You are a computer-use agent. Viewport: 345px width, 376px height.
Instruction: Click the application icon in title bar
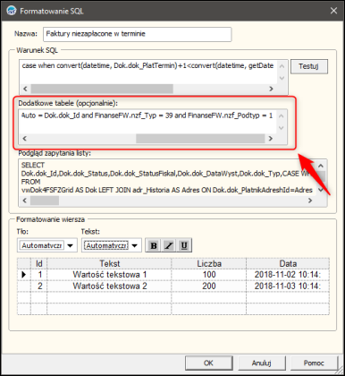coord(12,11)
